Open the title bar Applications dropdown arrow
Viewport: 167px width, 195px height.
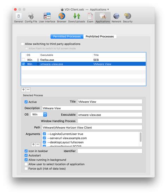(108, 10)
